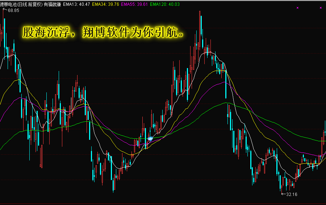Image resolution: width=326 pixels, height=205 pixels.
Task: Click the green EMA120: 40.03 legend
Action: (165, 4)
